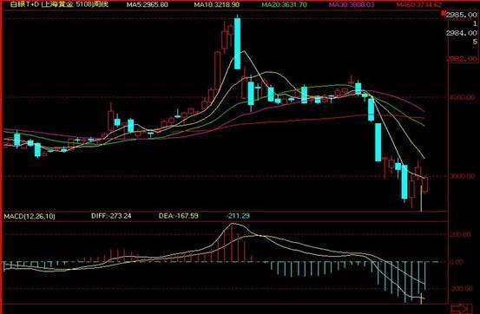Click the 3000.00 price axis label
This screenshot has width=480, height=314.
coord(463,176)
